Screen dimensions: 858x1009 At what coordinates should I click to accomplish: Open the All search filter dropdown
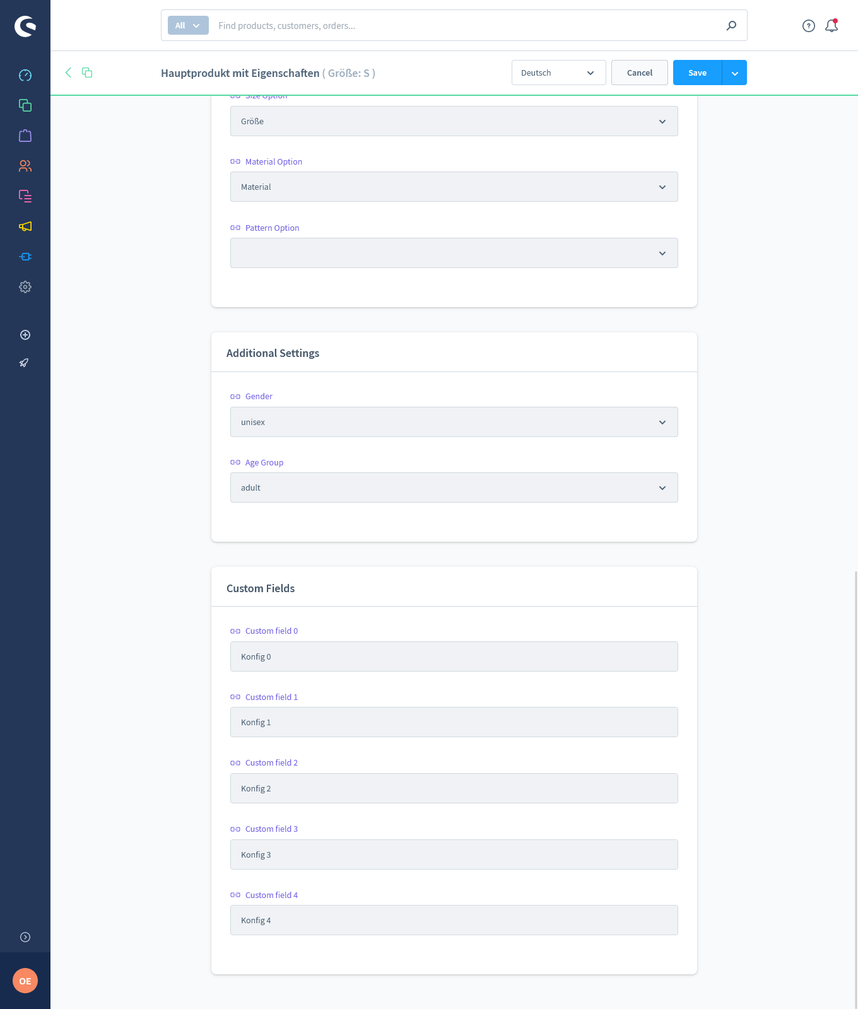pos(188,25)
